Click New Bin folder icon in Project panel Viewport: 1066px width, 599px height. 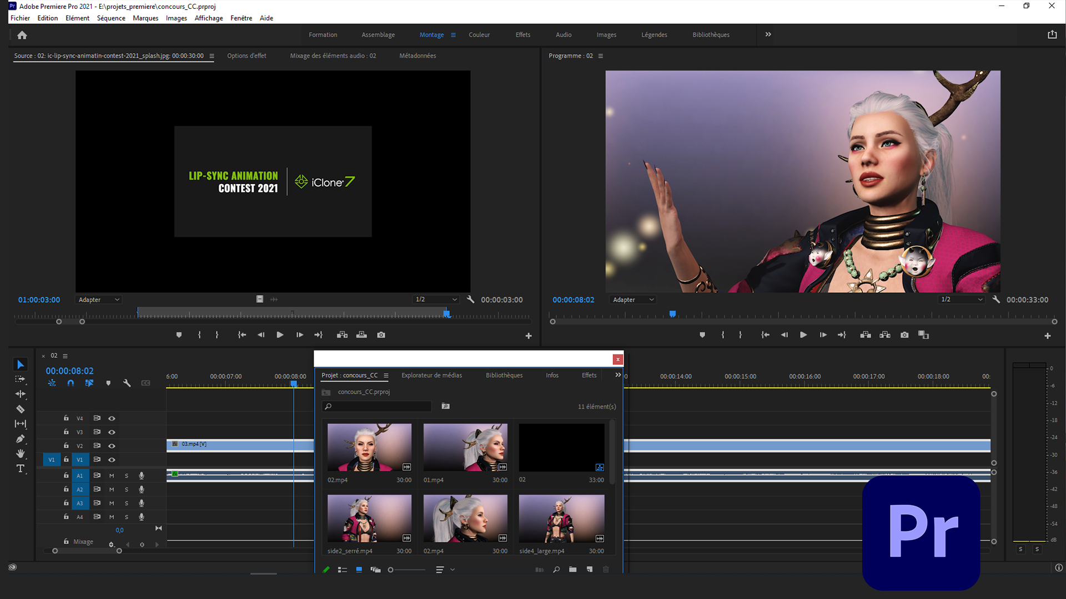572,570
